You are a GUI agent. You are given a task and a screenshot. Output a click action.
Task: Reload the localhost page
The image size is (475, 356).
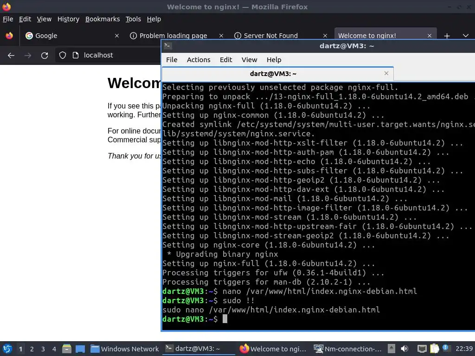coord(45,56)
